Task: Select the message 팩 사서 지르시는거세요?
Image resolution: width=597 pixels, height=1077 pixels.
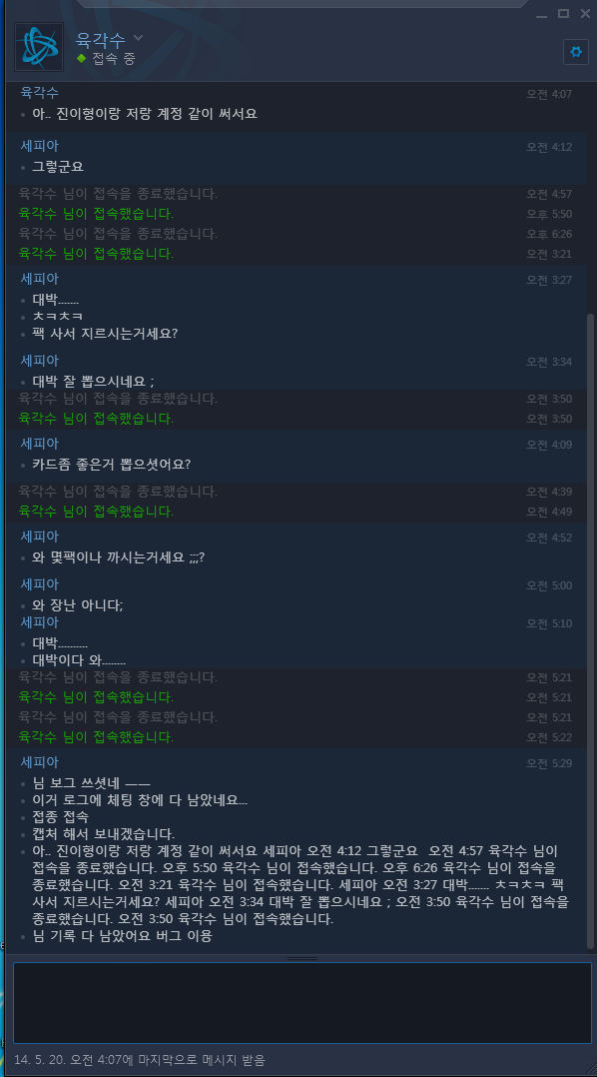Action: point(105,333)
